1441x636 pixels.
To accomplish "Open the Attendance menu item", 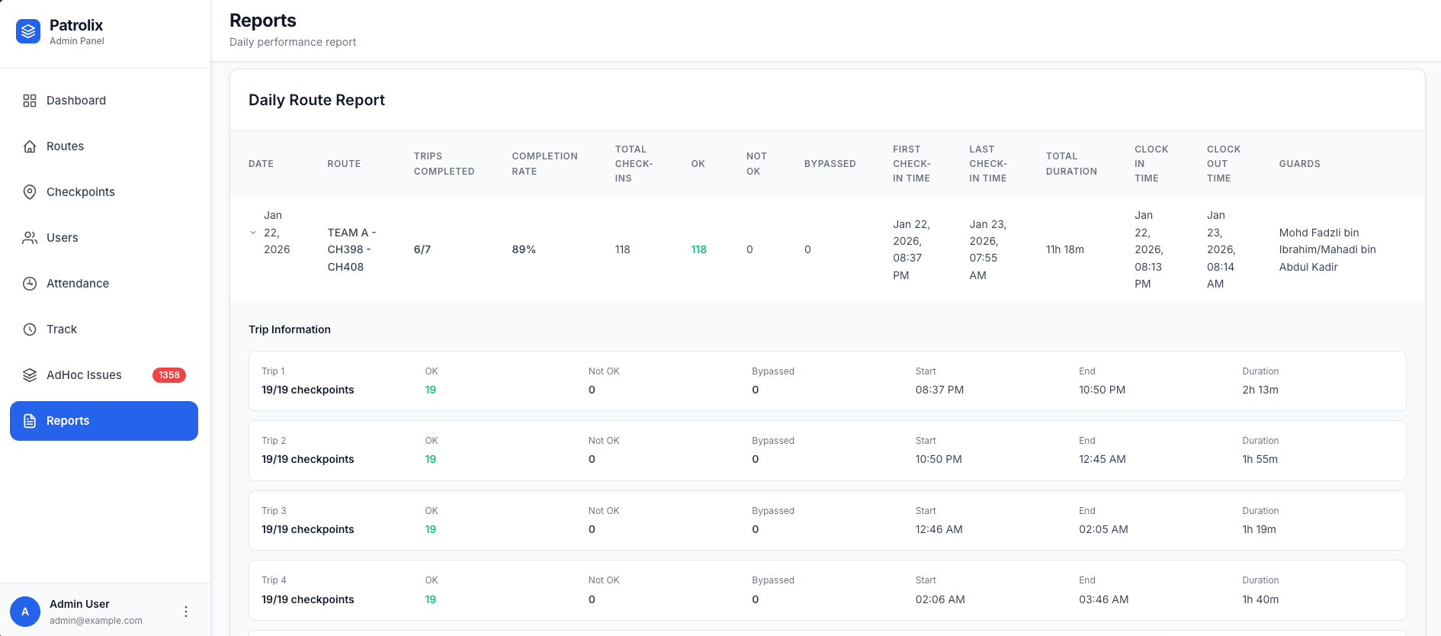I will tap(78, 284).
